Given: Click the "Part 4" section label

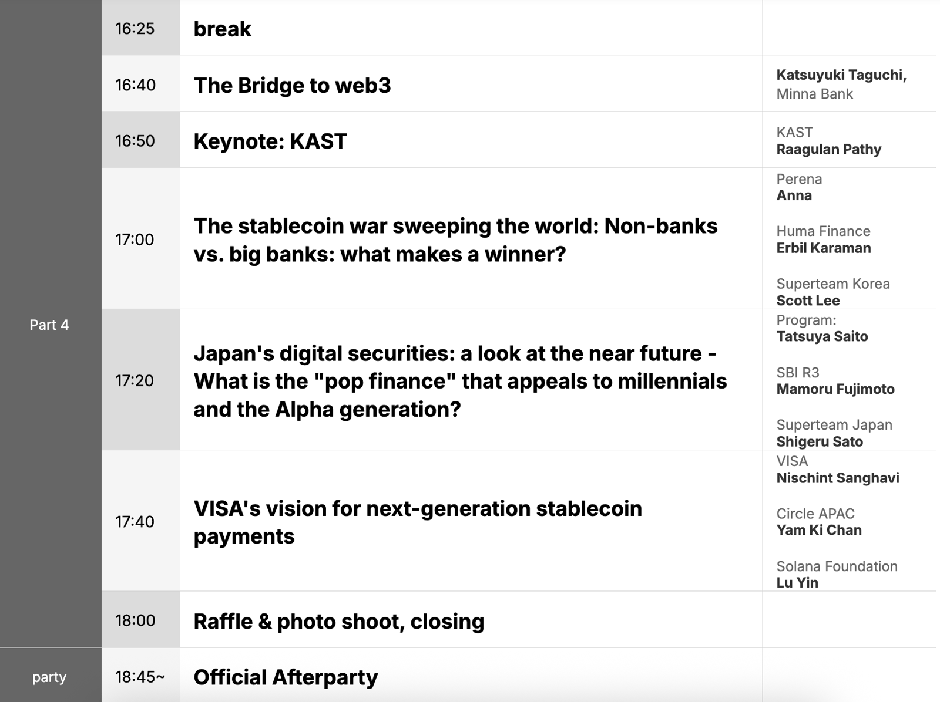Looking at the screenshot, I should coord(49,325).
